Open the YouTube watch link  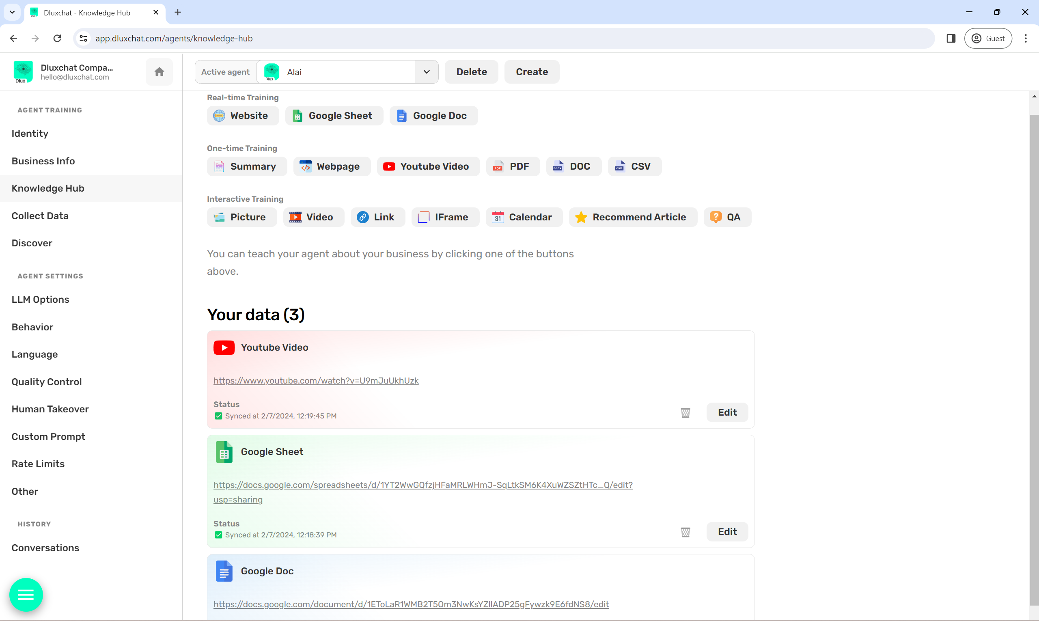[x=315, y=381]
